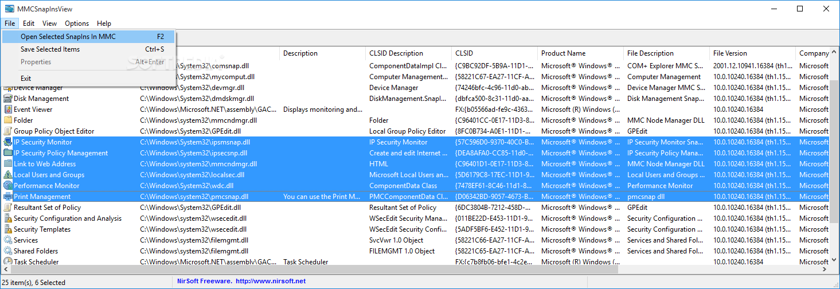This screenshot has height=289, width=840.
Task: Open the View menu
Action: (49, 24)
